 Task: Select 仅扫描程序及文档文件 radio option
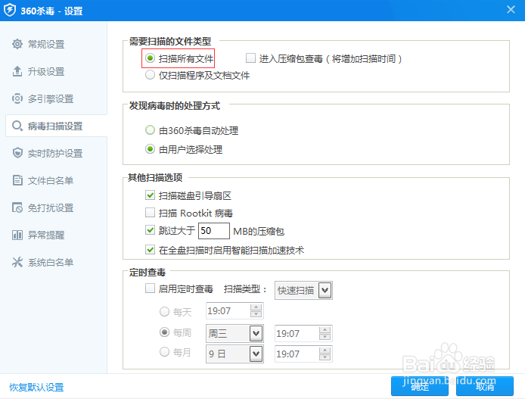(150, 75)
